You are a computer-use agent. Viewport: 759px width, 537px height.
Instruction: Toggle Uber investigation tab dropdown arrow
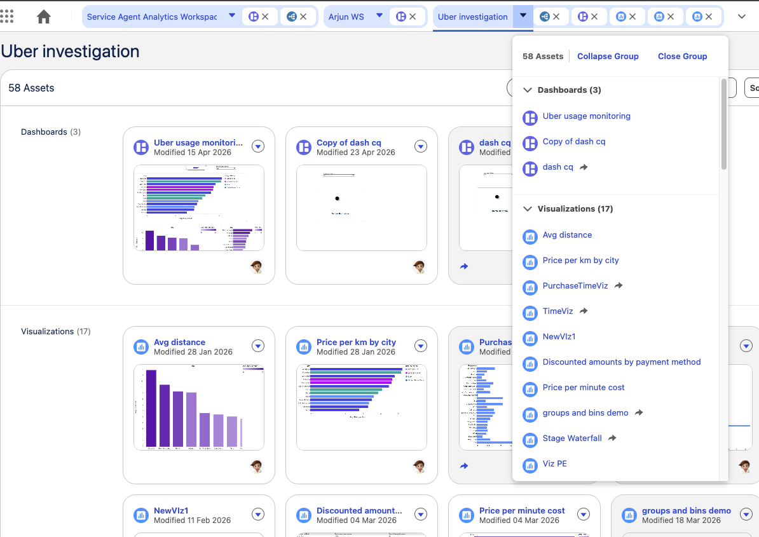click(523, 15)
